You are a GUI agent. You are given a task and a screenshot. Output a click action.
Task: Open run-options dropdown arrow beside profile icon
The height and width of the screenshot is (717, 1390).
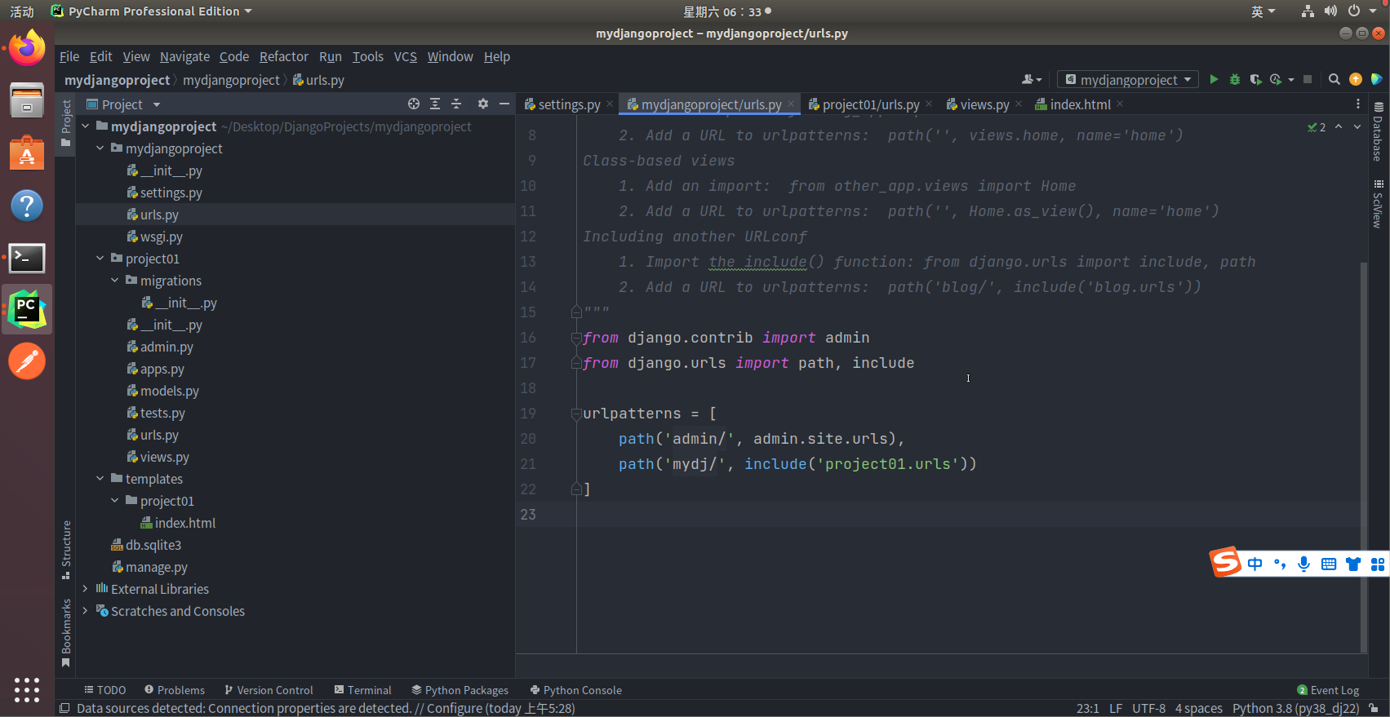[x=1290, y=80]
